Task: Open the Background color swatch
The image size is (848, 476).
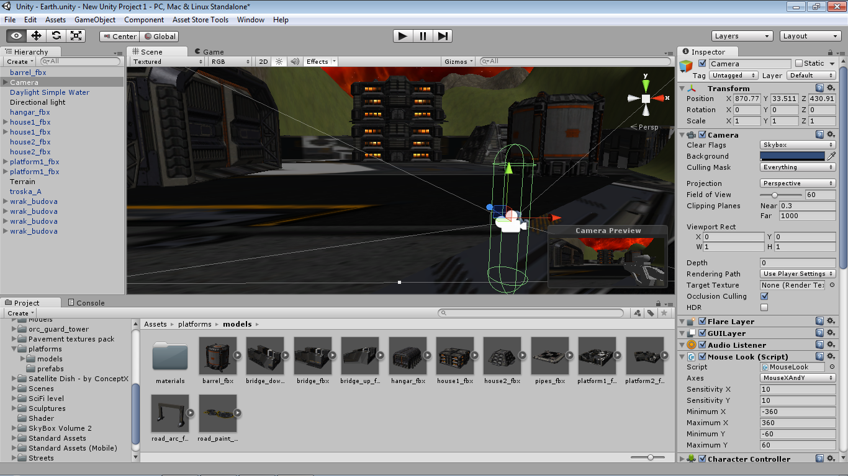Action: (793, 156)
